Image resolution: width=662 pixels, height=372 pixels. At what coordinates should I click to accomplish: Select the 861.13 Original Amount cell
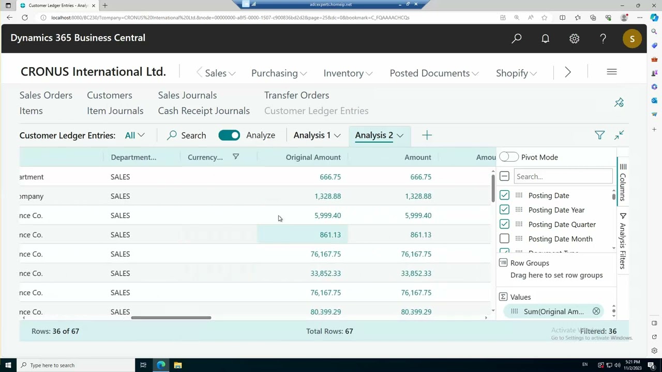pyautogui.click(x=303, y=235)
